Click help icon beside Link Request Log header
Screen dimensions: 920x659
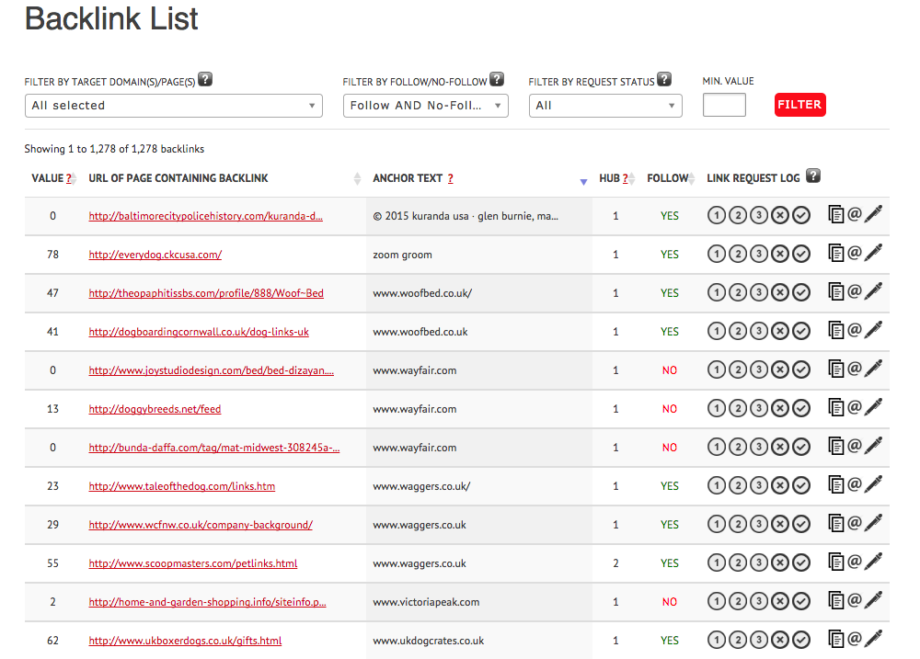(x=813, y=176)
